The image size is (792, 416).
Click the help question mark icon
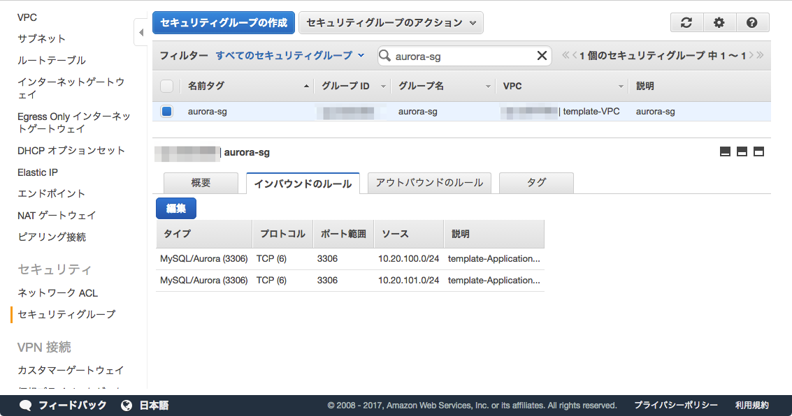[753, 22]
